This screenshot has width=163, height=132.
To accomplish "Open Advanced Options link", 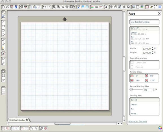I will coord(138,121).
